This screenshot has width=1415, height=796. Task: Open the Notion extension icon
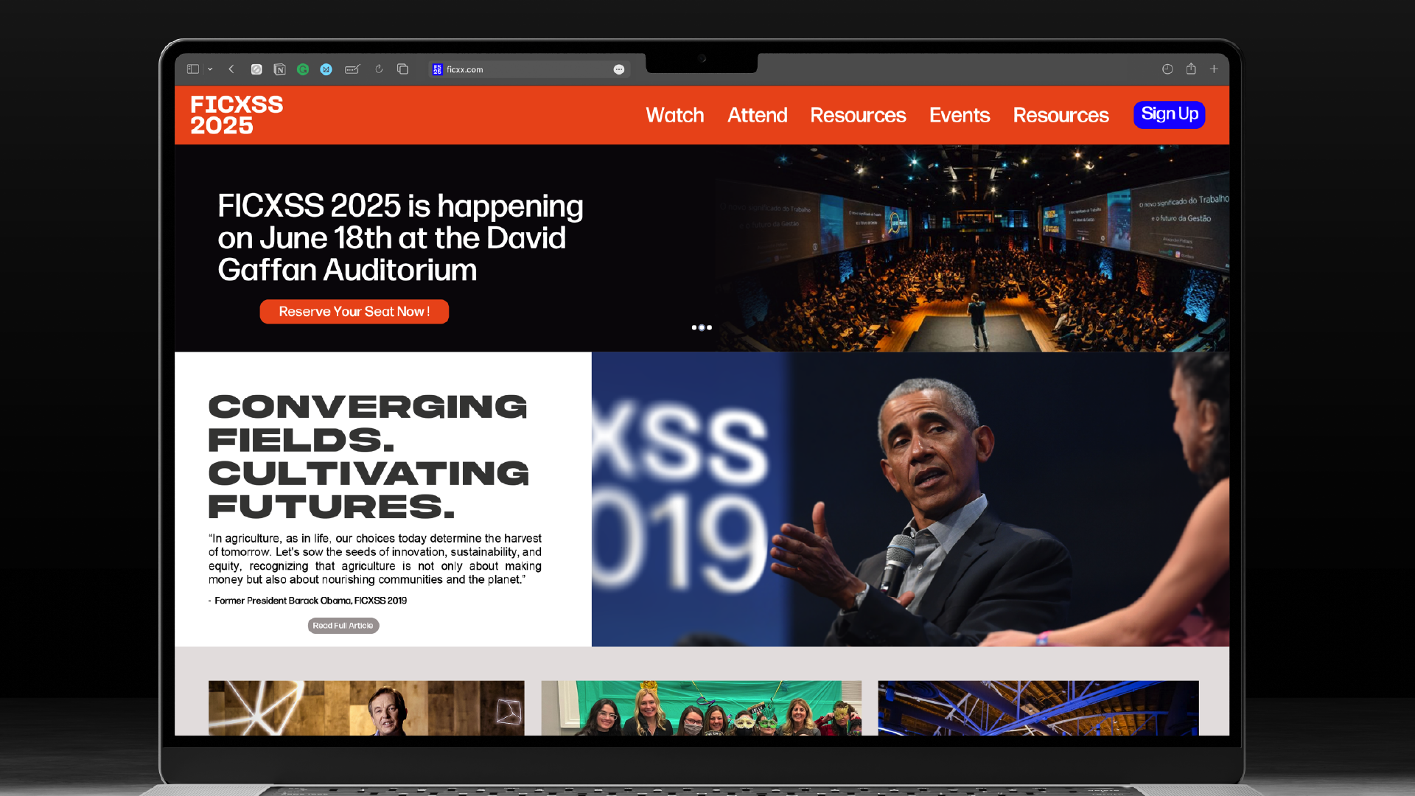pyautogui.click(x=279, y=69)
